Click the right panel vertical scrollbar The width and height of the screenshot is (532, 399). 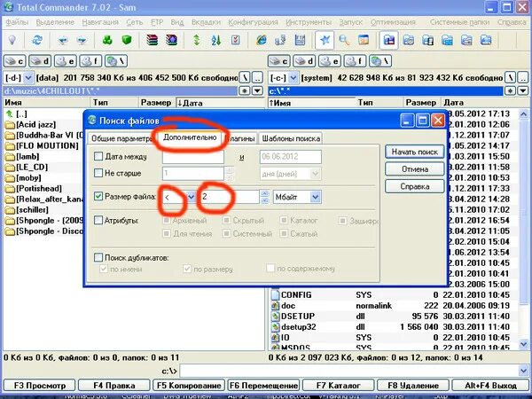click(523, 229)
